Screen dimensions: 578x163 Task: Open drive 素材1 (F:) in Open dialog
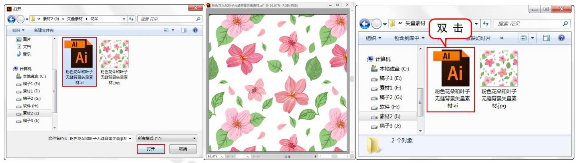[29, 91]
